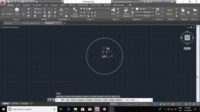This screenshot has width=200, height=112.
Task: Expand the Layers panel
Action: [90, 19]
